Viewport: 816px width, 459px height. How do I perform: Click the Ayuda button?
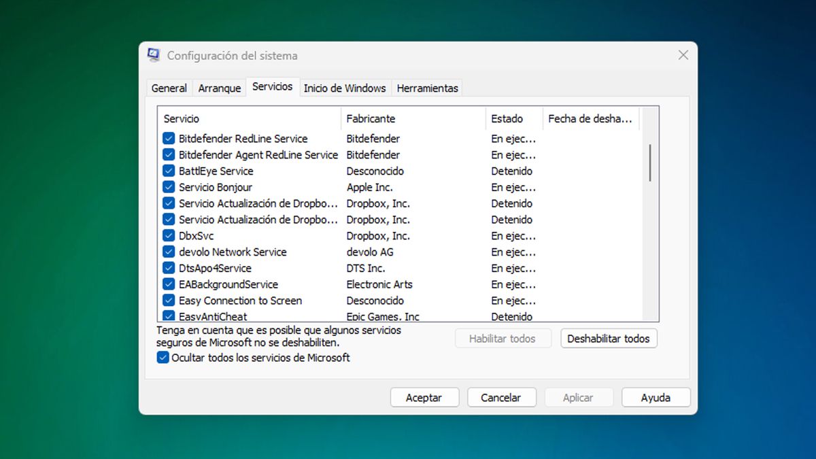click(x=656, y=397)
